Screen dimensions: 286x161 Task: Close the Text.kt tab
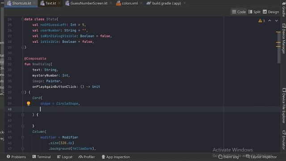59,3
